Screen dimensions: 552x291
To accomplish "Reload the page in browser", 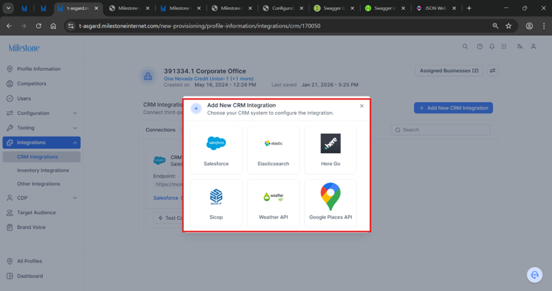I will [38, 26].
